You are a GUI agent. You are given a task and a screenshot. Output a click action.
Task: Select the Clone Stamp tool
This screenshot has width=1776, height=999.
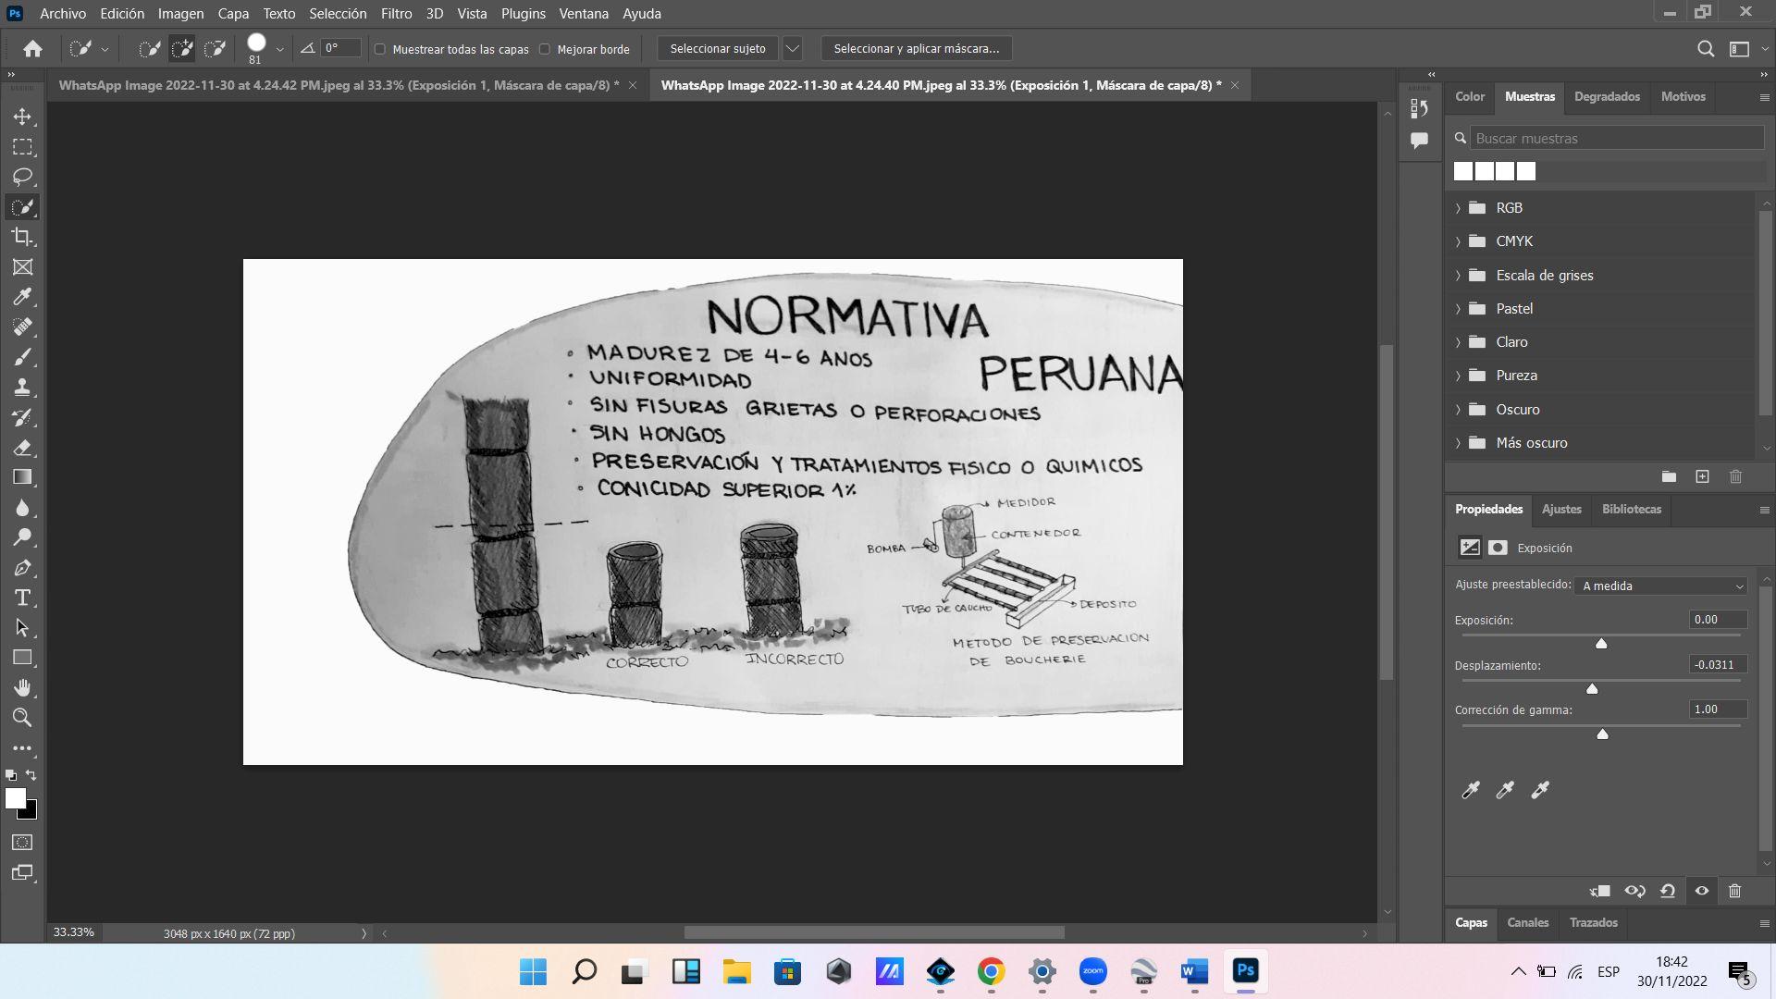point(22,387)
